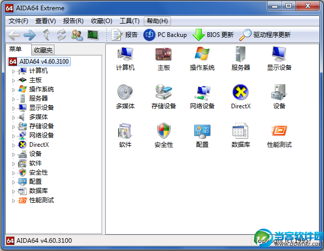Open 设备 devices icon in main pane
Screen dimensions: 324x251
tap(279, 96)
